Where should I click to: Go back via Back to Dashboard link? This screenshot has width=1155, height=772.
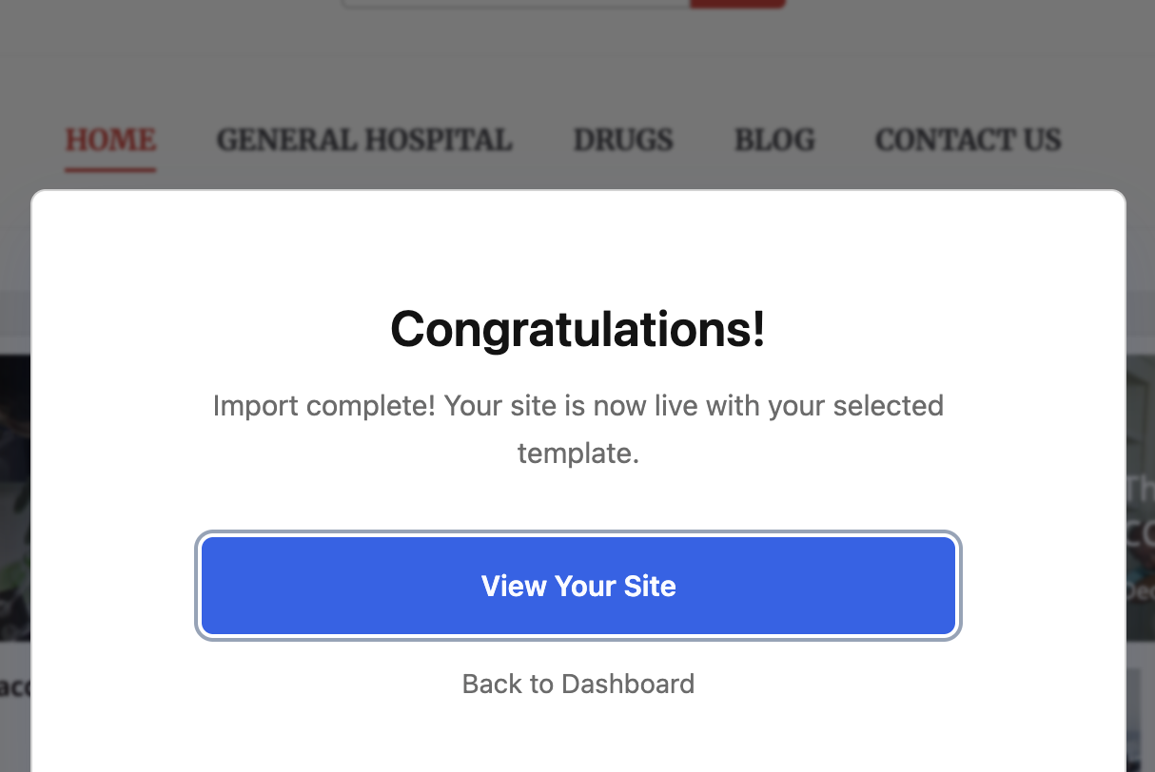pos(578,684)
